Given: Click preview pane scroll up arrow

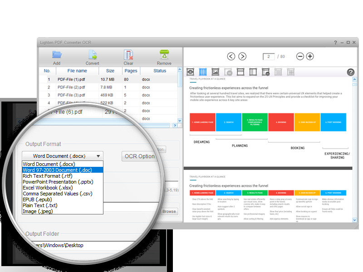Looking at the screenshot, I should (354, 79).
